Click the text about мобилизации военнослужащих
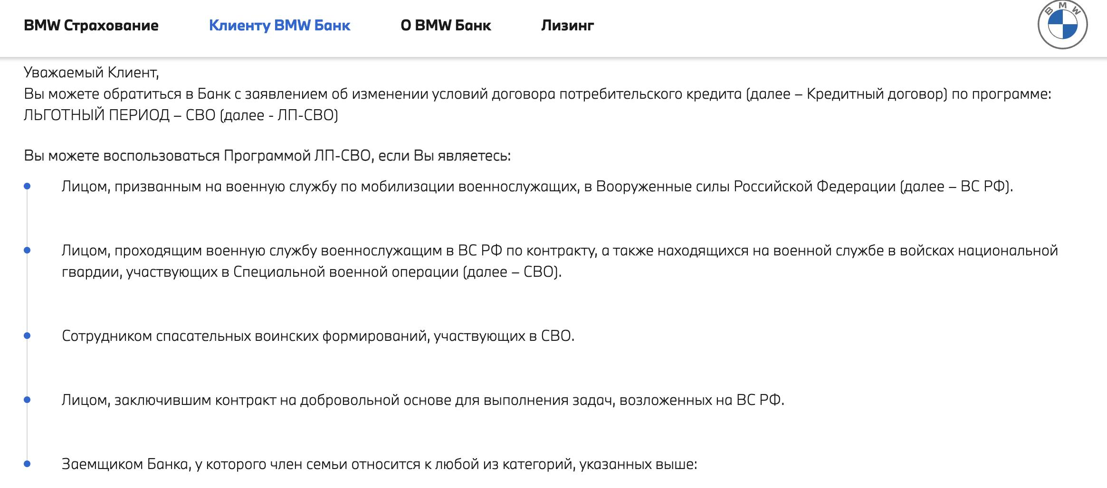This screenshot has width=1107, height=488. [537, 187]
